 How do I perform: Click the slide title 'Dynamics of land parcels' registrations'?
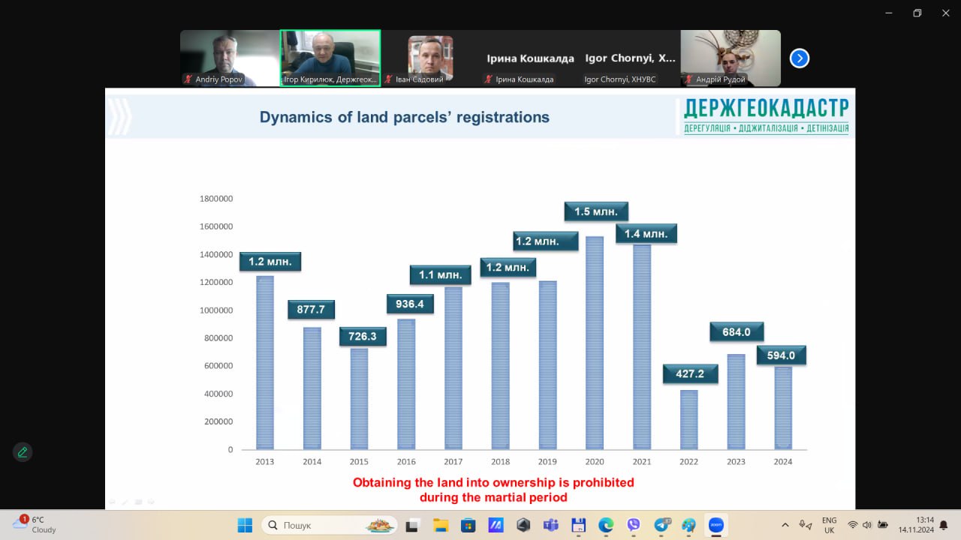405,117
